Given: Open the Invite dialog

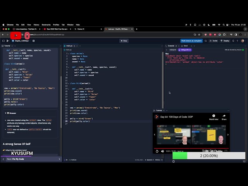Looking at the screenshot, I should click(x=214, y=41).
